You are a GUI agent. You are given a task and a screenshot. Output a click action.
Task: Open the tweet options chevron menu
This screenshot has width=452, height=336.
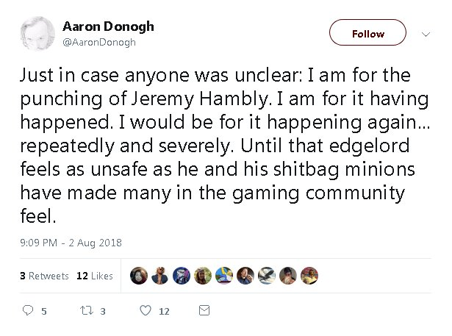(426, 35)
